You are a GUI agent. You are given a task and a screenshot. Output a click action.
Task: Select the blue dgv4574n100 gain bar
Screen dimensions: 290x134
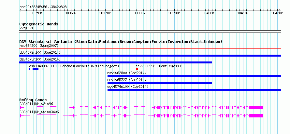pyautogui.click(x=194, y=90)
